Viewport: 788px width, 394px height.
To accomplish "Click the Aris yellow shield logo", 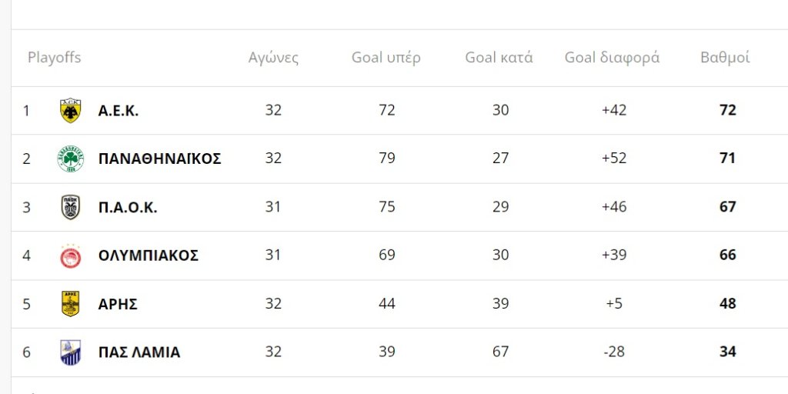I will 70,304.
